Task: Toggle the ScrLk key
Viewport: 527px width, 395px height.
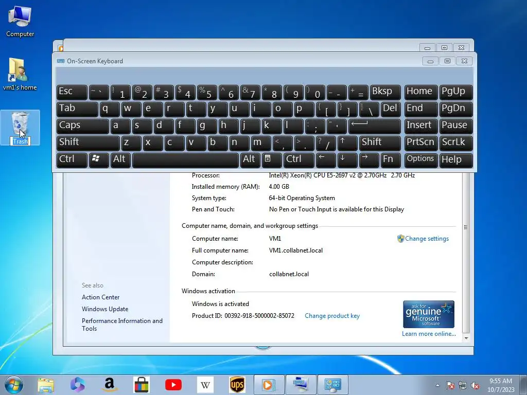Action: tap(456, 143)
